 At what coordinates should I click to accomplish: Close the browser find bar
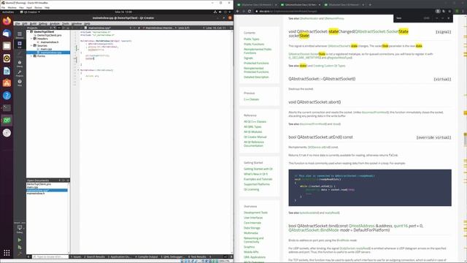[x=449, y=18]
